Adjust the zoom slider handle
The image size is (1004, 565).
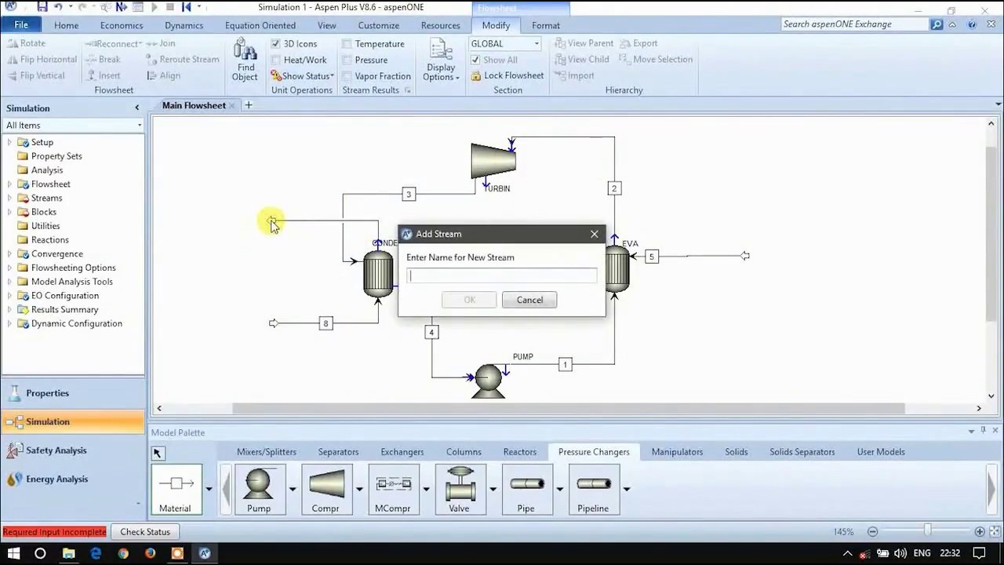pyautogui.click(x=927, y=531)
